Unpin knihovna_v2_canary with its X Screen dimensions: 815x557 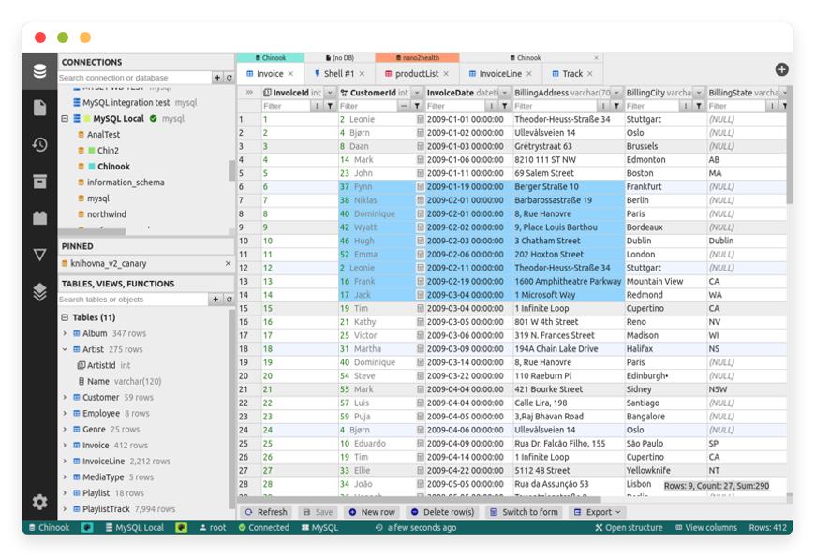[x=228, y=263]
